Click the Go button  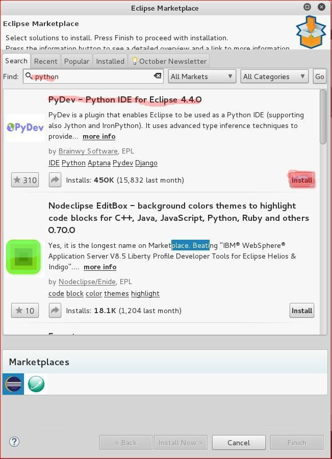tap(319, 76)
